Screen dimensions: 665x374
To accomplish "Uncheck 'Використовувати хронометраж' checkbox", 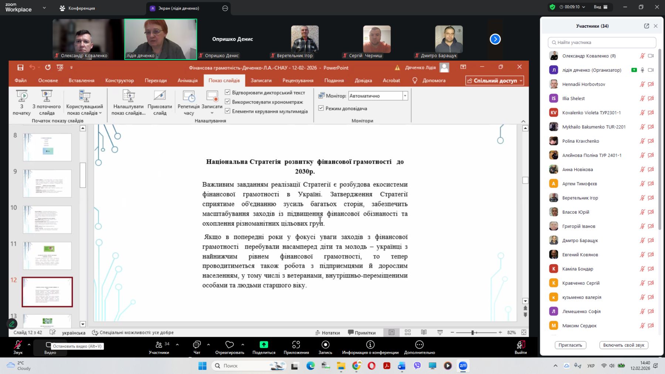I will (x=228, y=102).
